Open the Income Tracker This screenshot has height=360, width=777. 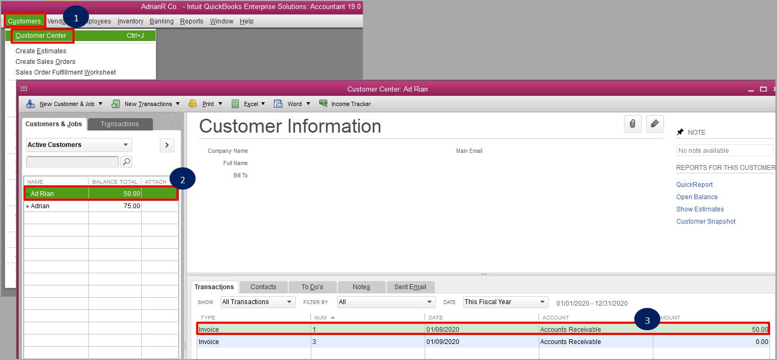345,104
